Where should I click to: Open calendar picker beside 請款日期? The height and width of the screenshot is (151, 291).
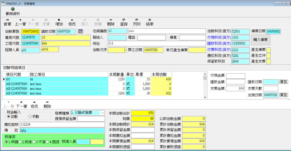click(81, 31)
